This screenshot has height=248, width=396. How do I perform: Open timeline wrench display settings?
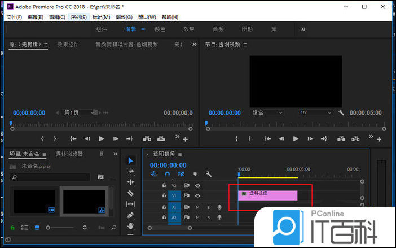click(208, 175)
